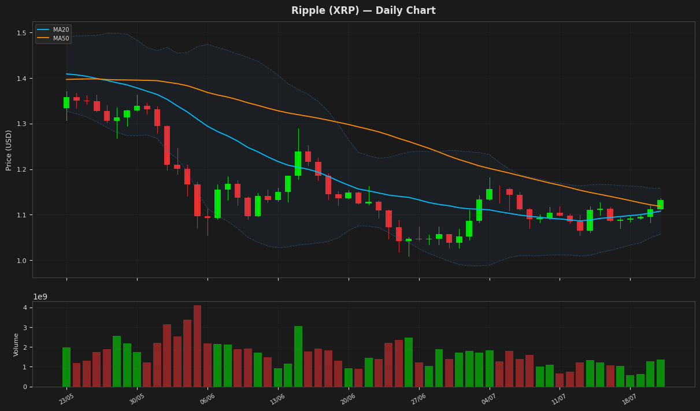Click the 27/06 date label
This screenshot has height=411, width=700.
coord(419,399)
